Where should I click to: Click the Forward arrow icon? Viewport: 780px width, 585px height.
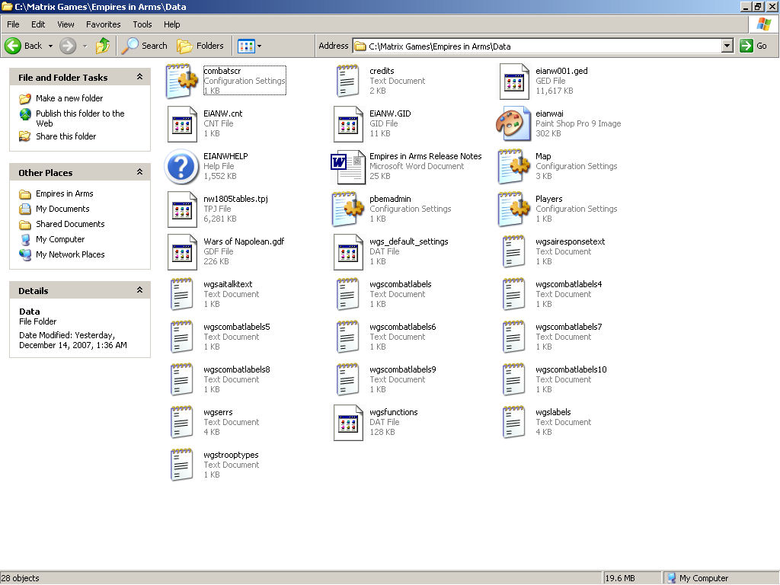(68, 46)
